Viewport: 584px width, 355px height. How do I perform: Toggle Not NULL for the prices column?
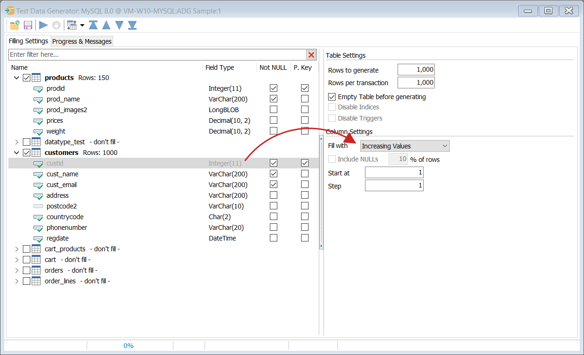pos(273,120)
